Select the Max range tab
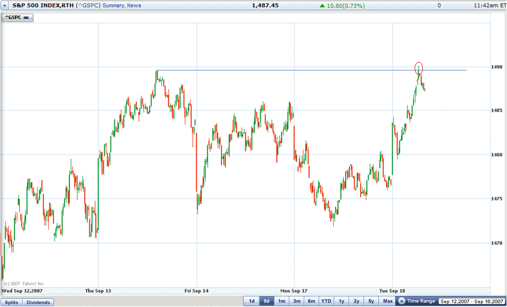This screenshot has width=507, height=307. click(x=388, y=301)
